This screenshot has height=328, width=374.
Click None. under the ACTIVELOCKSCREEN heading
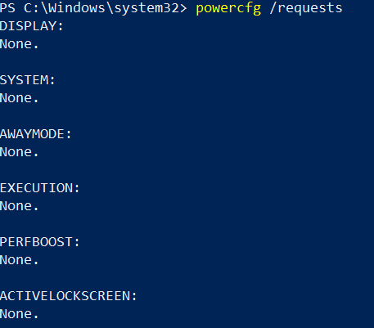click(x=20, y=314)
